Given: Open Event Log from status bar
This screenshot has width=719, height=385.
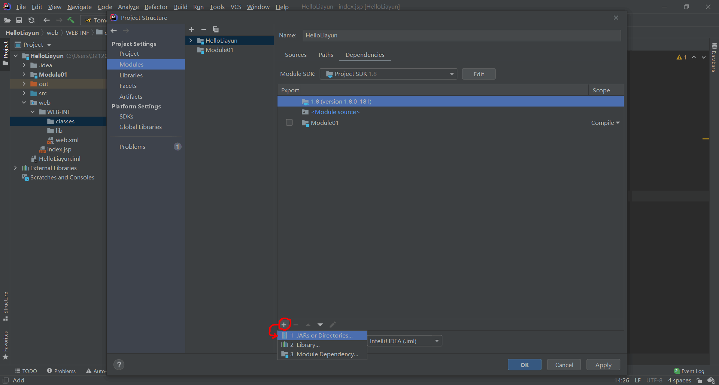Looking at the screenshot, I should [x=689, y=371].
